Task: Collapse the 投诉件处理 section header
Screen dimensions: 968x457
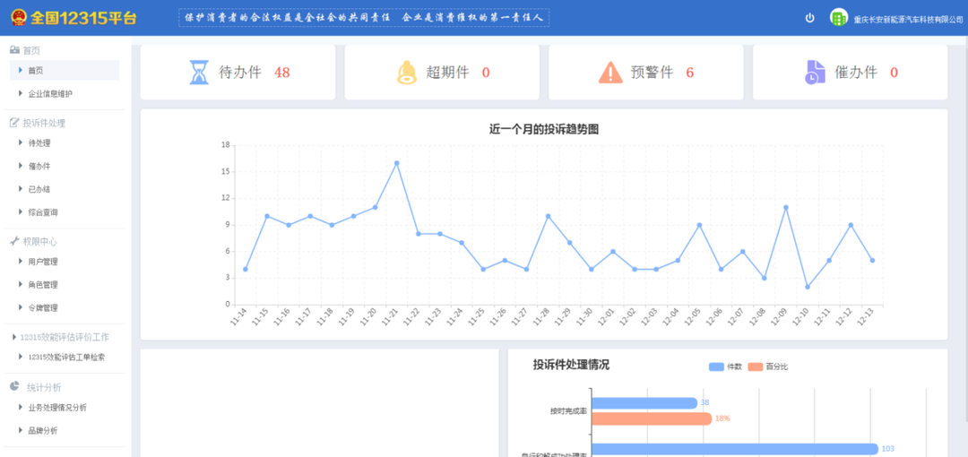Action: click(x=45, y=123)
